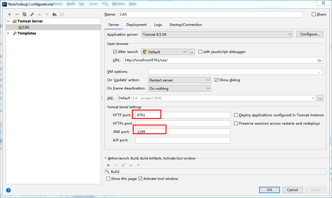Click VM options input field

tap(236, 71)
